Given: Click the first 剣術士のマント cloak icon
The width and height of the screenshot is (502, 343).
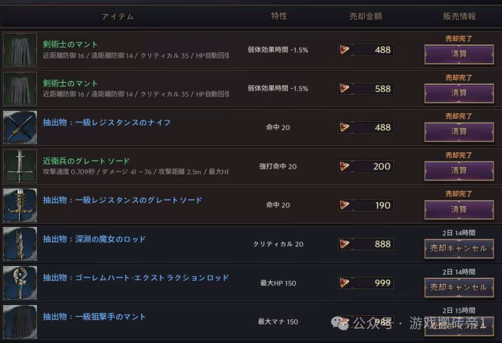Looking at the screenshot, I should tap(20, 50).
